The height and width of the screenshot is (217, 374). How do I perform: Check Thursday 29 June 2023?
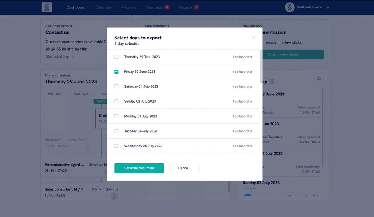pos(116,56)
